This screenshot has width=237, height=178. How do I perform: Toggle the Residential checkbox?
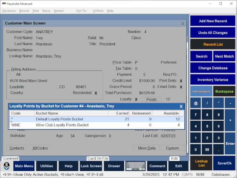tap(96, 93)
